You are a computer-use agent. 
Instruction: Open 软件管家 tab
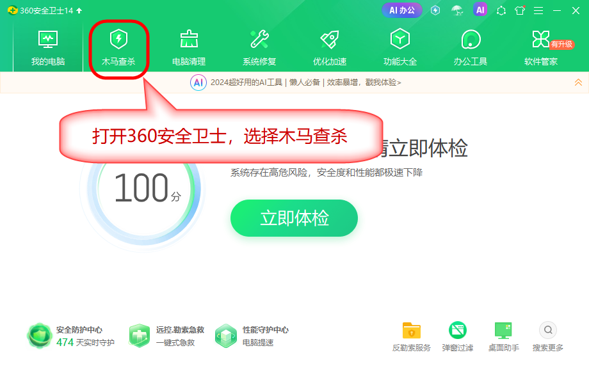pyautogui.click(x=541, y=48)
